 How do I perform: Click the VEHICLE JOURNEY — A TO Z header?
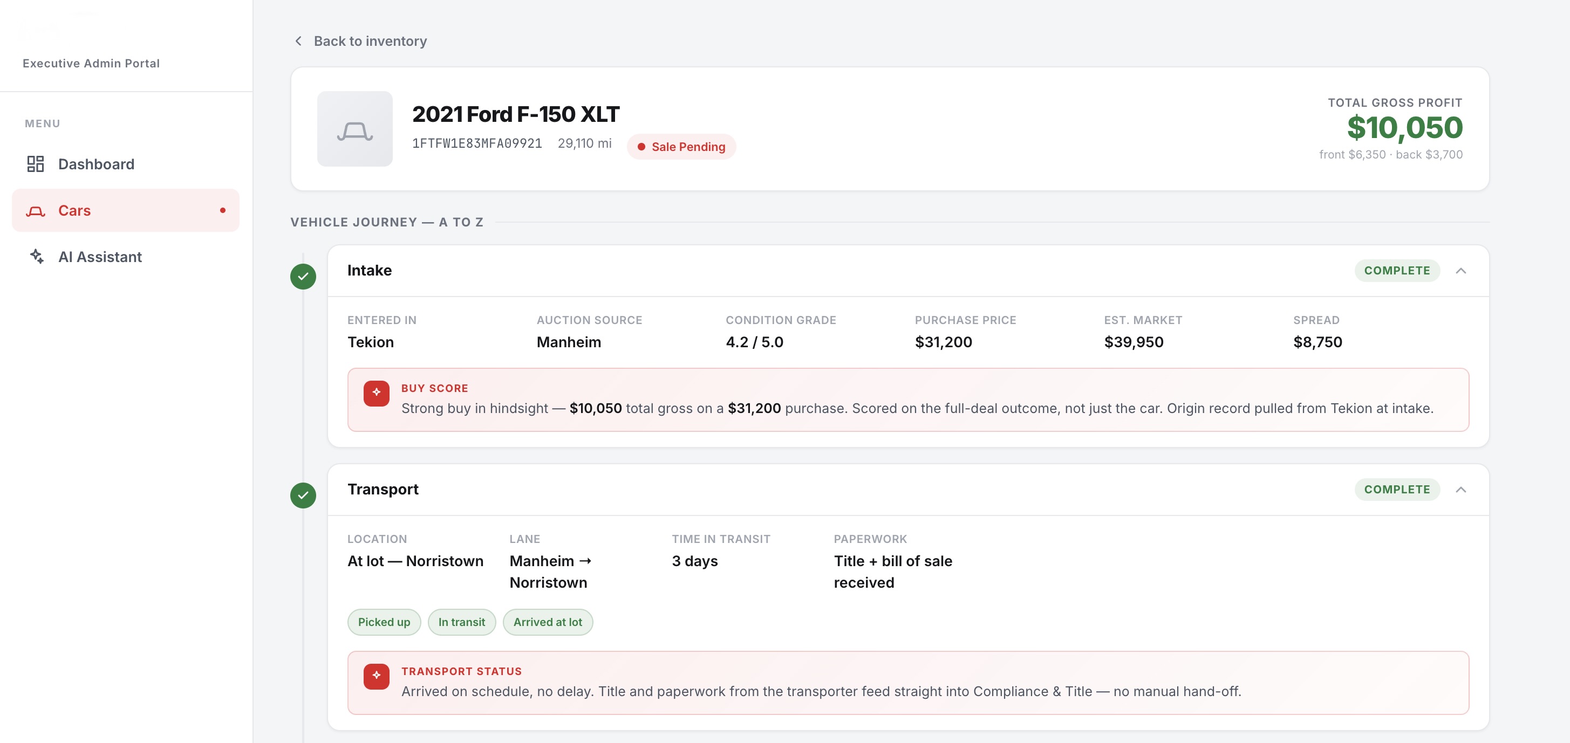(386, 222)
